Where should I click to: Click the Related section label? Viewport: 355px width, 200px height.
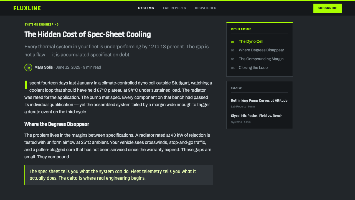coord(236,88)
